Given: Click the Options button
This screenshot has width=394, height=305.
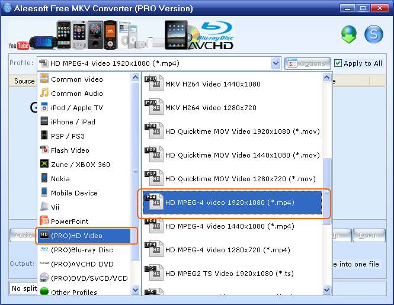Looking at the screenshot, I should point(307,63).
